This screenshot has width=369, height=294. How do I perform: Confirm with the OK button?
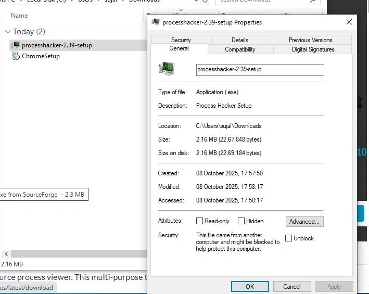[x=250, y=286]
